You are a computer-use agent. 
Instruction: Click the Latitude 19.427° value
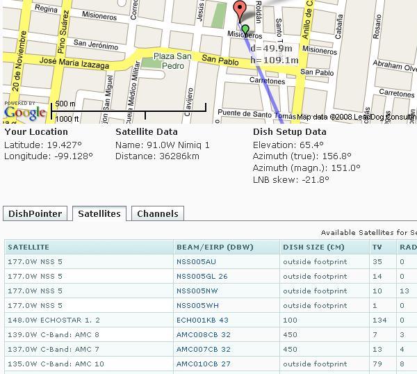[x=43, y=145]
